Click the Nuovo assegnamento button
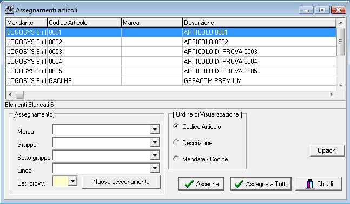This screenshot has height=204, width=350. [121, 182]
